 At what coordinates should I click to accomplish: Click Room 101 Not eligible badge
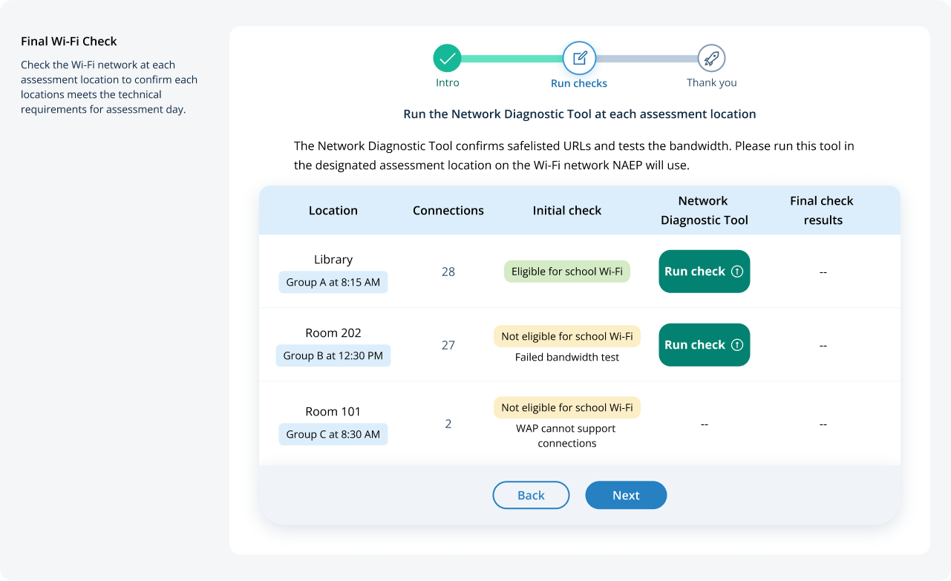[x=567, y=407]
